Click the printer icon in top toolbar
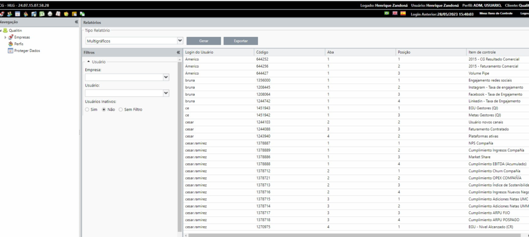The height and width of the screenshot is (237, 529). tap(50, 14)
